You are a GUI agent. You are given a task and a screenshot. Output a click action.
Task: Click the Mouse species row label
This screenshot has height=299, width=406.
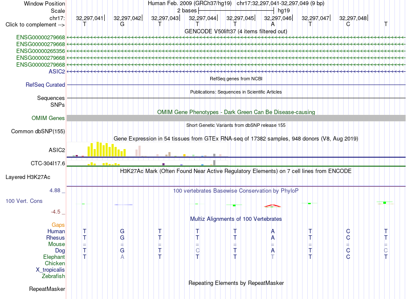57,244
